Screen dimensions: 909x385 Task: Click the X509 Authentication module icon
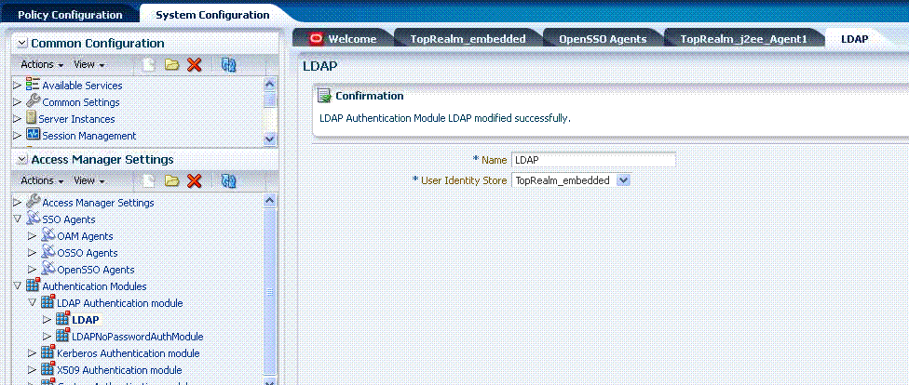48,369
